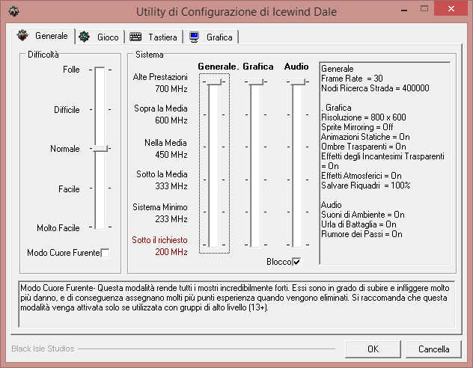Click the Grafica tab monitor icon

point(194,37)
